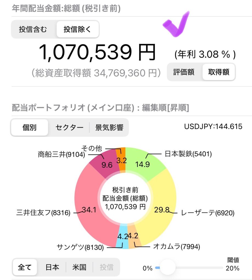The image size is (252, 280).
Task: Filter by 全て holdings
Action: [25, 267]
